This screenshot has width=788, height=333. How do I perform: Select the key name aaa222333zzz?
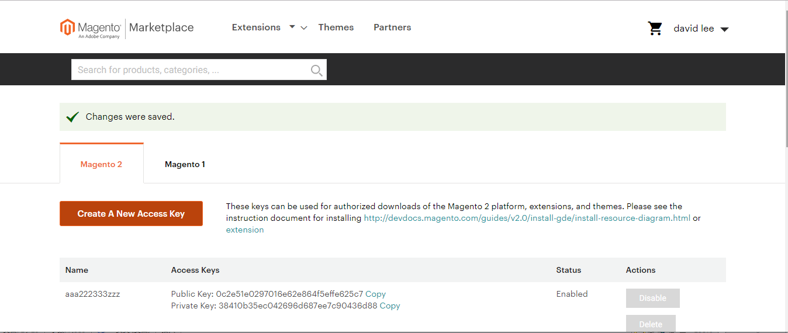(92, 294)
